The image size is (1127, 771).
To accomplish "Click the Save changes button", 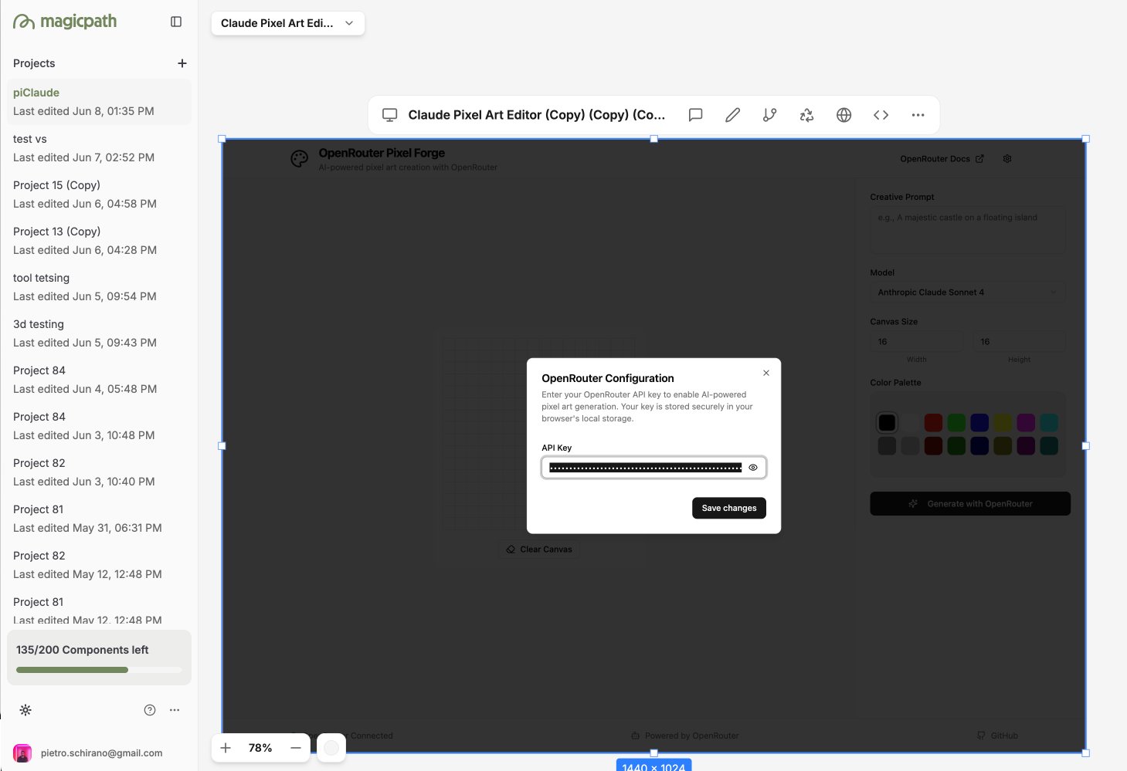I will coord(729,508).
